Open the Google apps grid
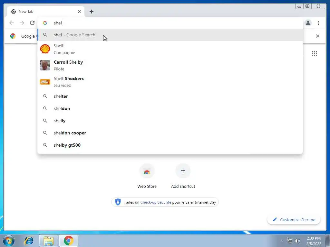This screenshot has height=247, width=330. [315, 54]
